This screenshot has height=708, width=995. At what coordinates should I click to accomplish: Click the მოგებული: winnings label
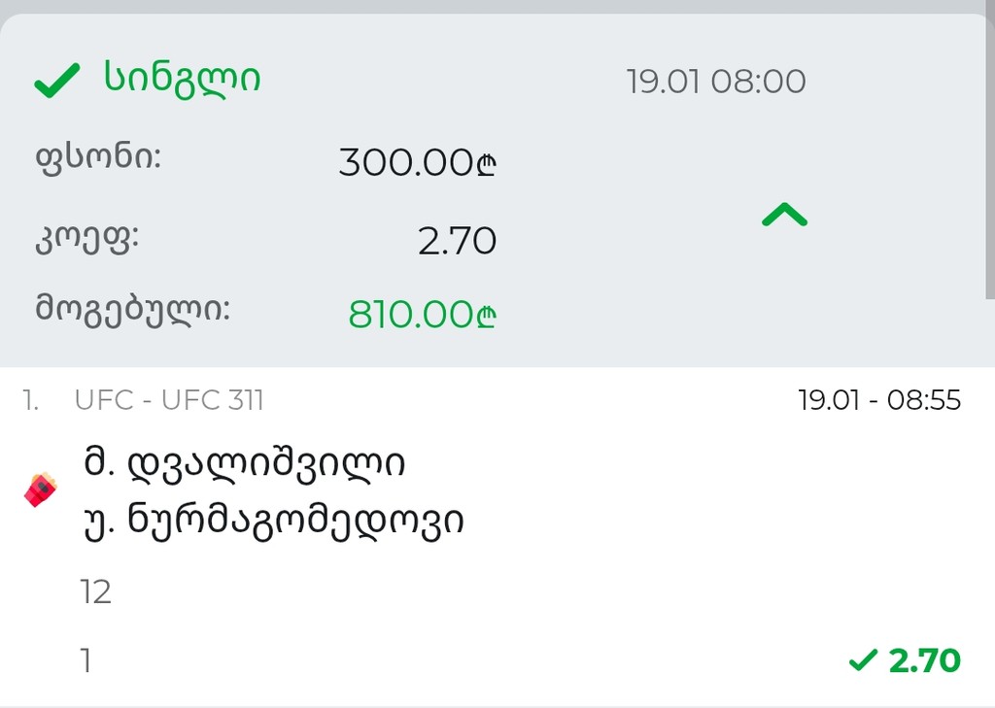pyautogui.click(x=133, y=309)
